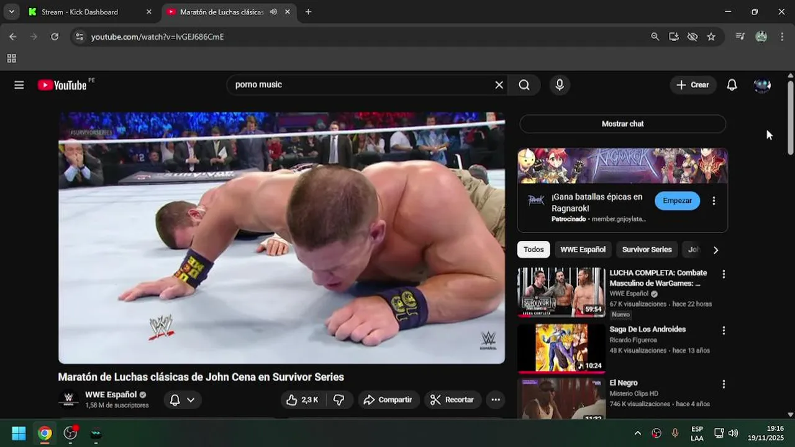Image resolution: width=795 pixels, height=447 pixels.
Task: Click the Ragnarok ad banner image
Action: [x=622, y=166]
